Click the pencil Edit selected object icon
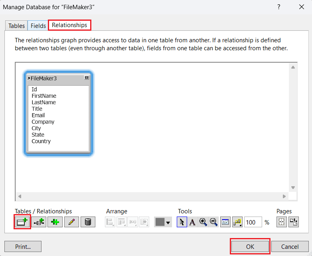Screen dimensions: 312x256 (x=71, y=222)
